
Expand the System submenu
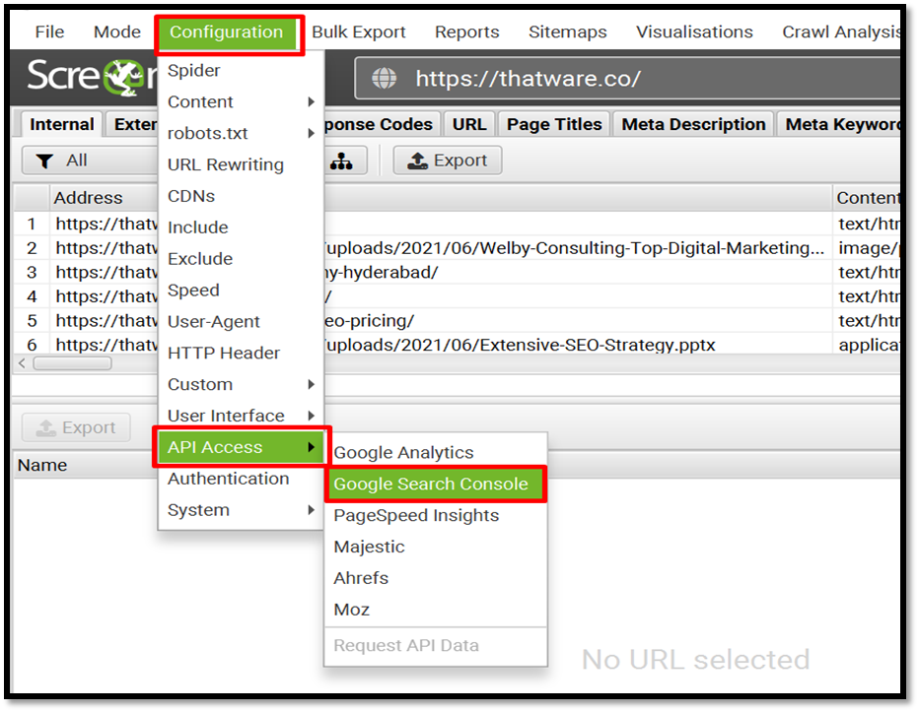click(x=241, y=510)
